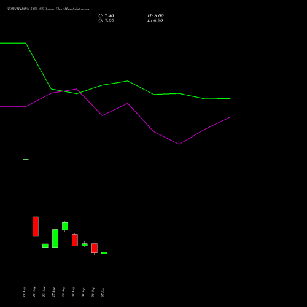
Task: Select the tall red candle above 24 Aug
Action: pos(36,227)
